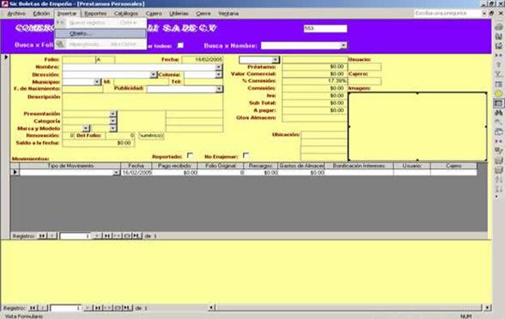The image size is (505, 319).
Task: Go to last record in bottom navigation bar
Action: [97, 308]
